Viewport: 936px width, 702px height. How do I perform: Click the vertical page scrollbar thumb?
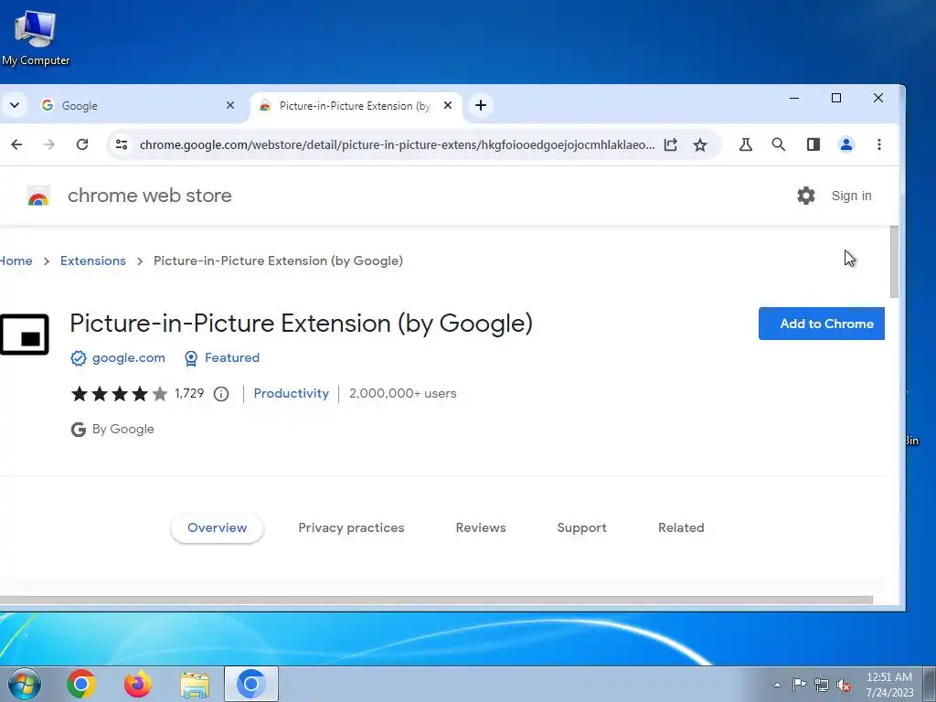pyautogui.click(x=894, y=261)
